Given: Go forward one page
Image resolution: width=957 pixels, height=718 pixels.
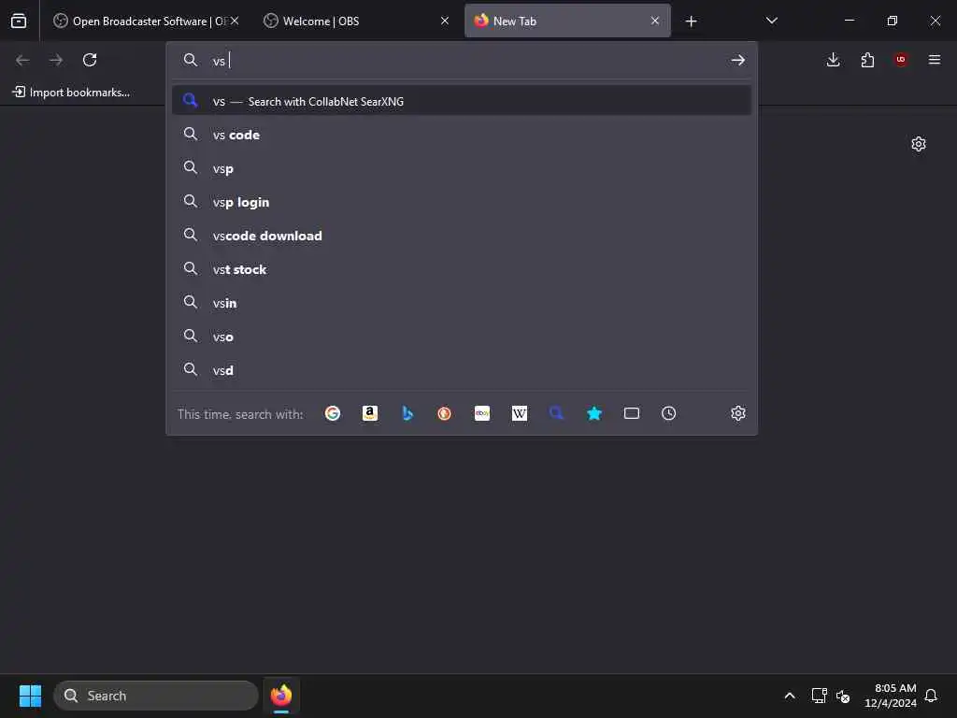Looking at the screenshot, I should pyautogui.click(x=56, y=60).
